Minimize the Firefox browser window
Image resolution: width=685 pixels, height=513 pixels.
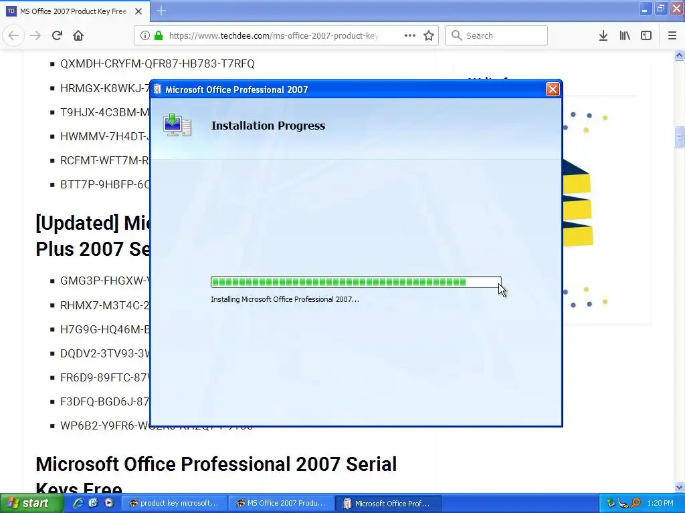click(x=644, y=9)
